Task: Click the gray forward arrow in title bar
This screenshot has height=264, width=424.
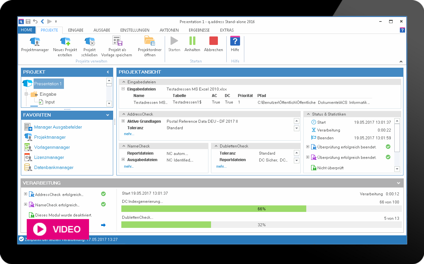Action: click(x=50, y=21)
